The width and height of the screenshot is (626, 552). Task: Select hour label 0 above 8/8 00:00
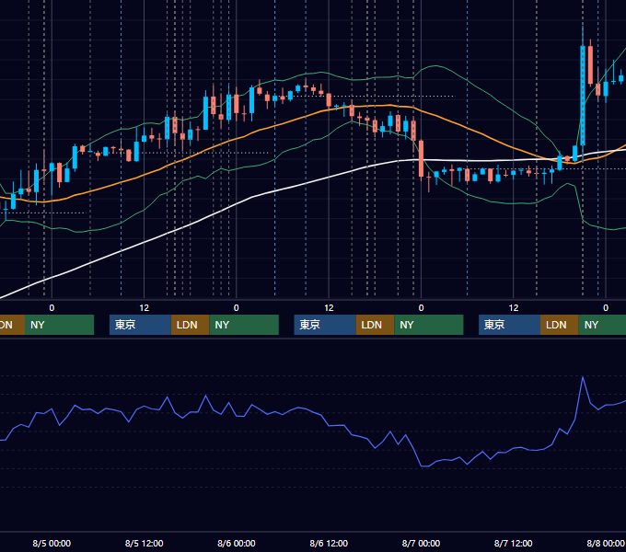[x=606, y=308]
